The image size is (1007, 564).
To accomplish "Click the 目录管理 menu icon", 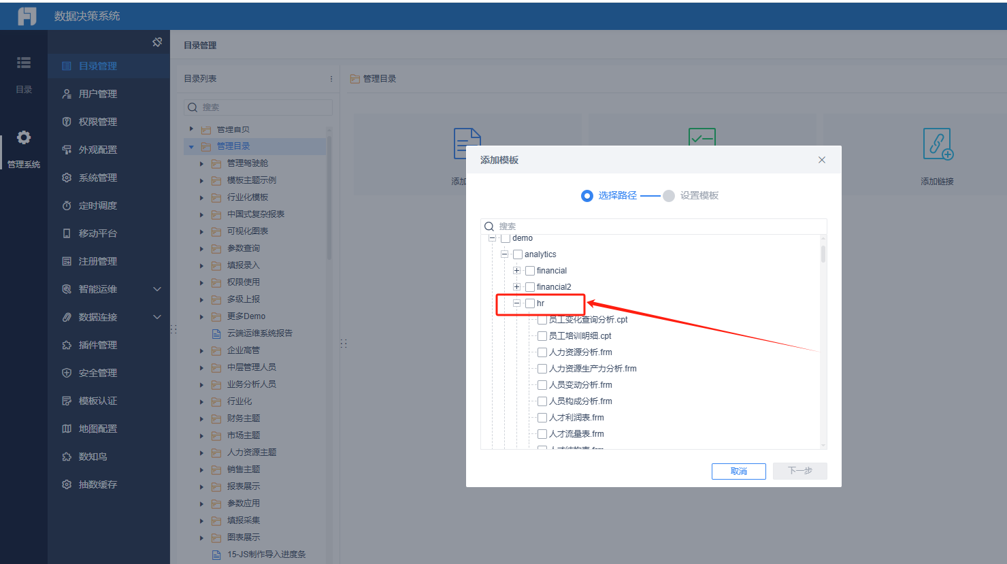I will 67,66.
